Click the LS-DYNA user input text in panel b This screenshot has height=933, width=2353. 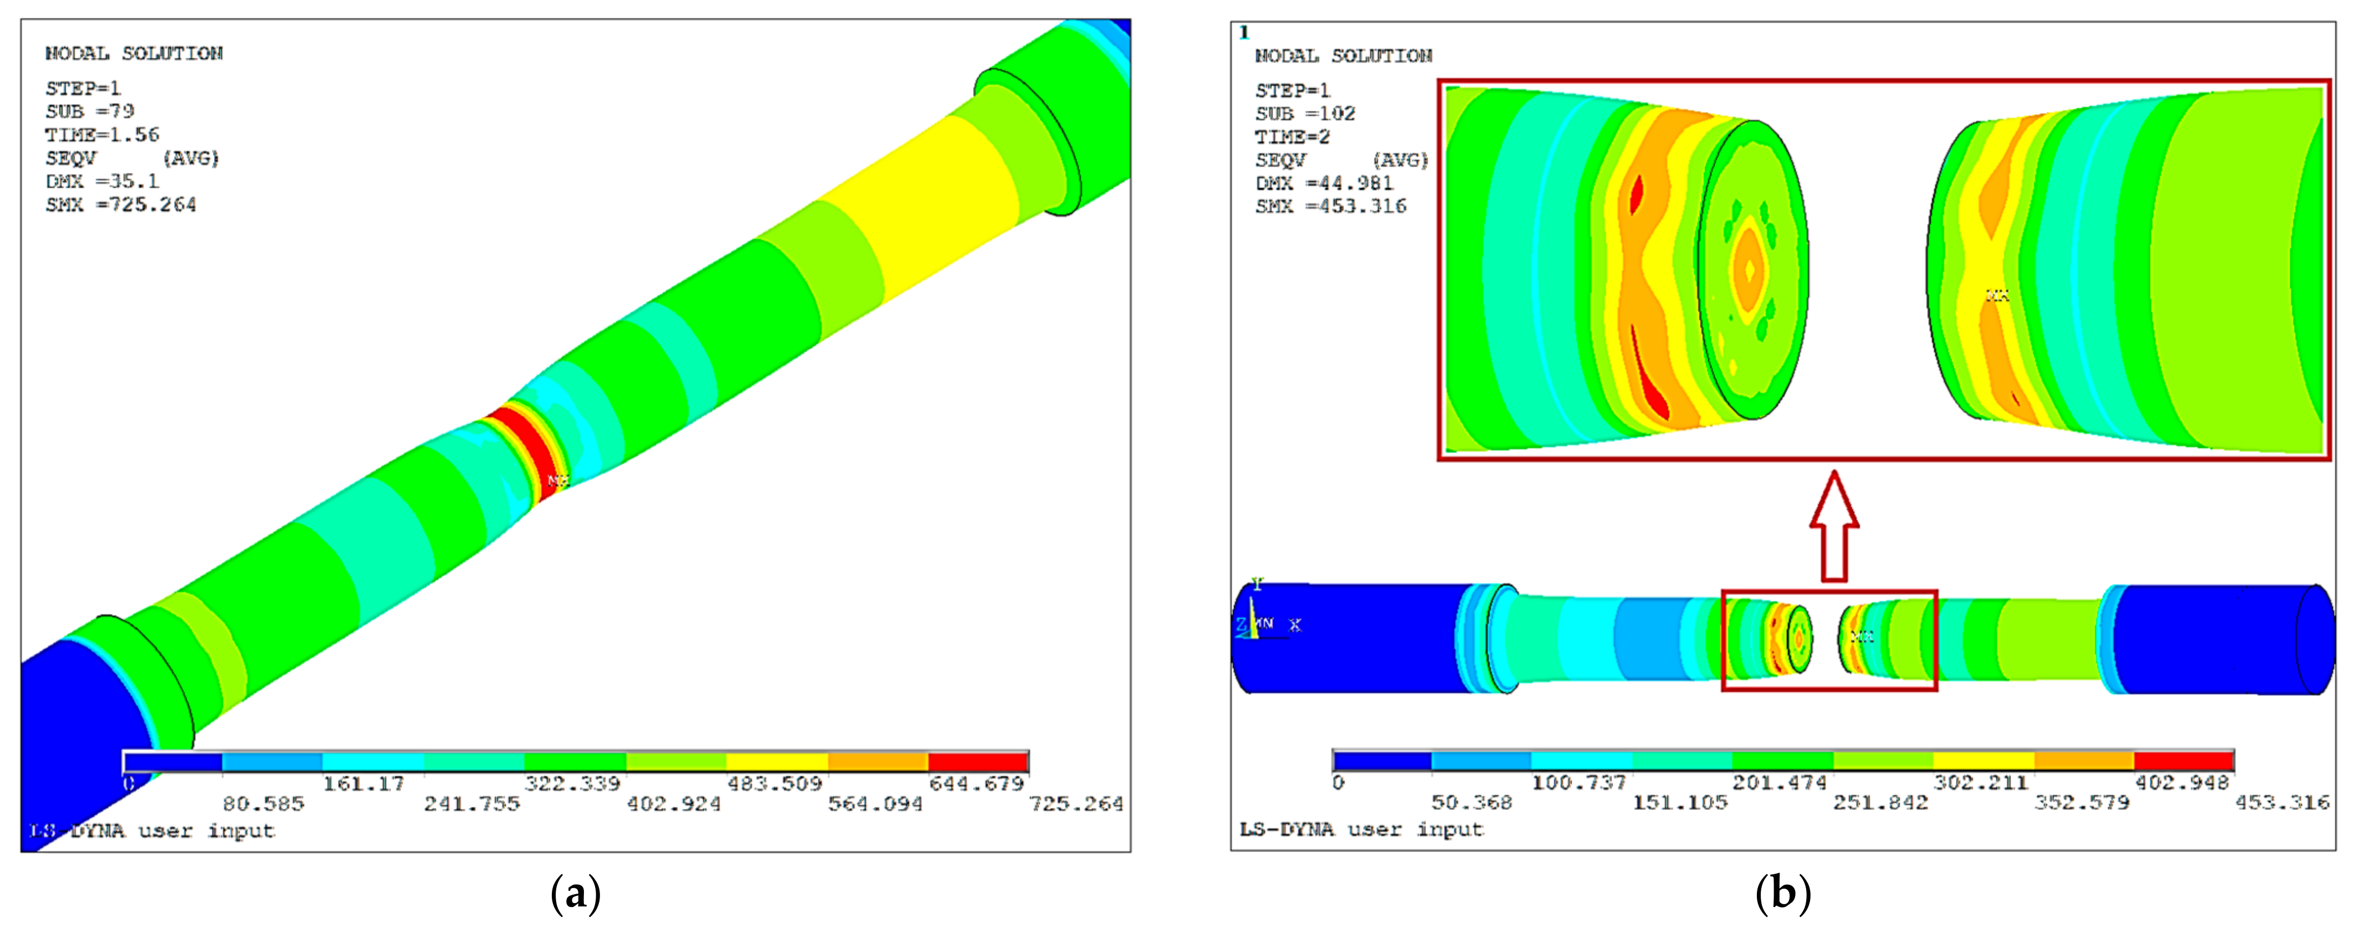coord(1361,829)
